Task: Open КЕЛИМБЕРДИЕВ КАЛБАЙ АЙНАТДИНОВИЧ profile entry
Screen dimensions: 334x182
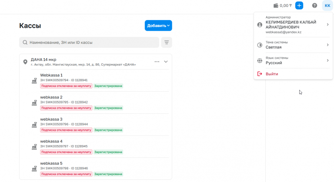Action: click(x=293, y=25)
